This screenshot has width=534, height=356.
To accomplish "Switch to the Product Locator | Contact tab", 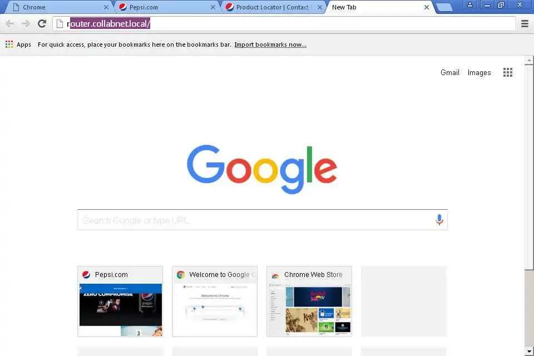I will point(273,7).
